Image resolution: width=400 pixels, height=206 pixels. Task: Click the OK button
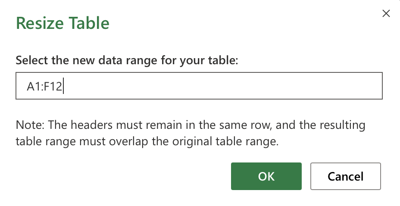tap(266, 176)
